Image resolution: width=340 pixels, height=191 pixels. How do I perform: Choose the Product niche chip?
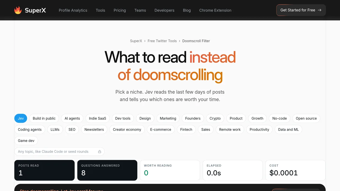tap(236, 118)
